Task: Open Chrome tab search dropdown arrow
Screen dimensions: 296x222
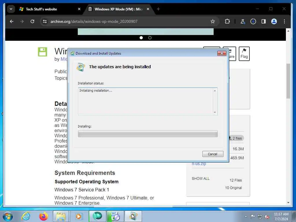Action: click(11, 9)
